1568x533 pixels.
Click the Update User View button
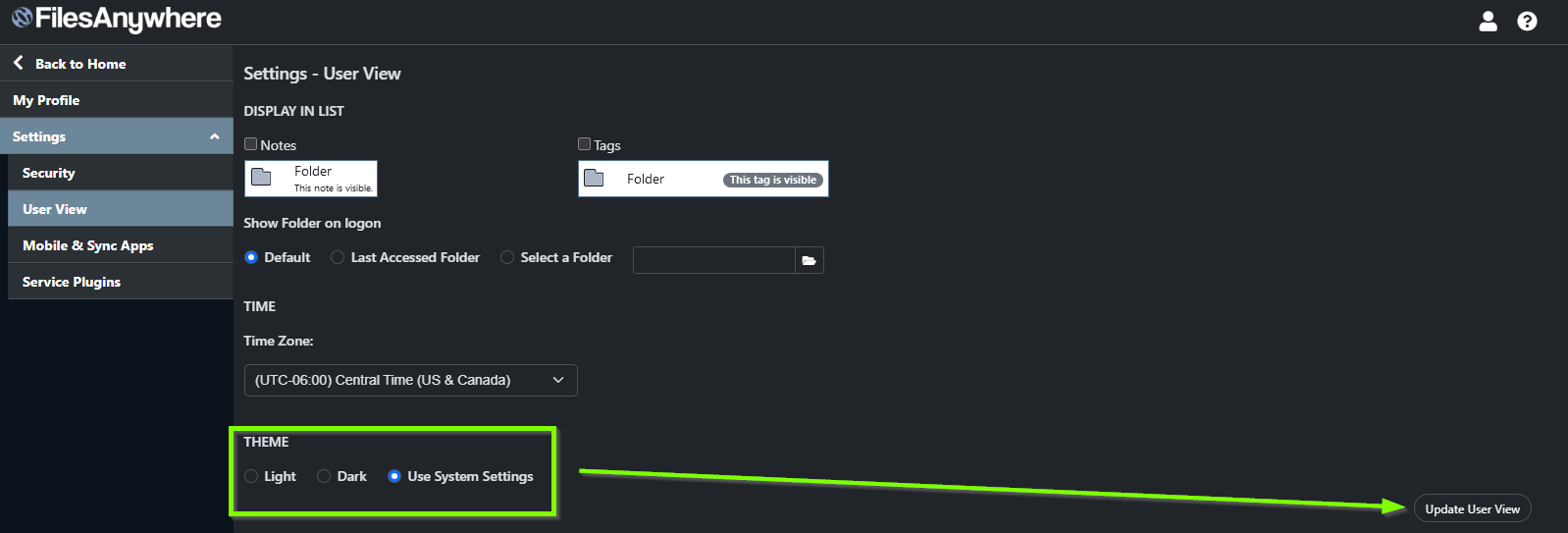click(1472, 508)
